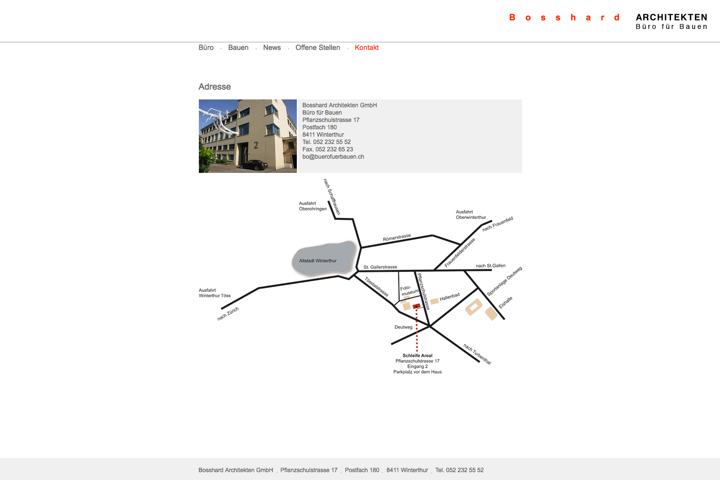Click the Eishalle building icon
720x480 pixels.
(x=491, y=314)
